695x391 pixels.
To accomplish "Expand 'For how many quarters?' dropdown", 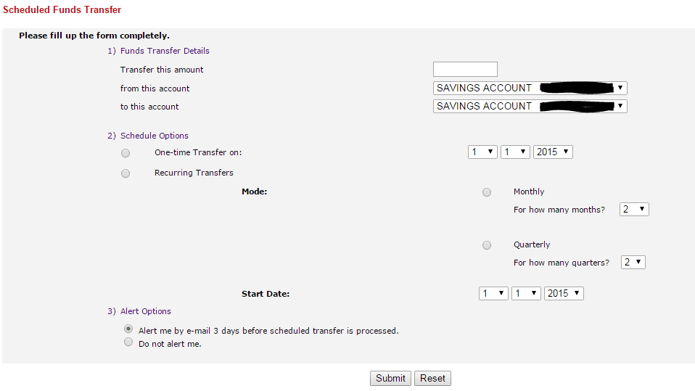I will 633,263.
